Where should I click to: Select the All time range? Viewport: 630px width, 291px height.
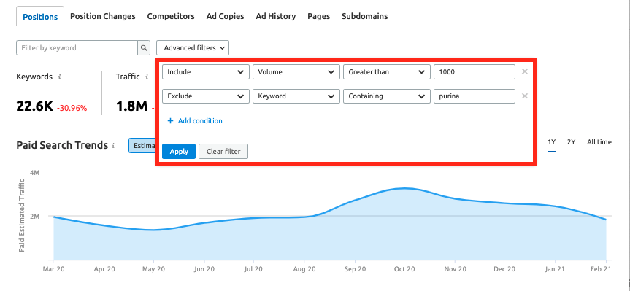click(x=599, y=142)
